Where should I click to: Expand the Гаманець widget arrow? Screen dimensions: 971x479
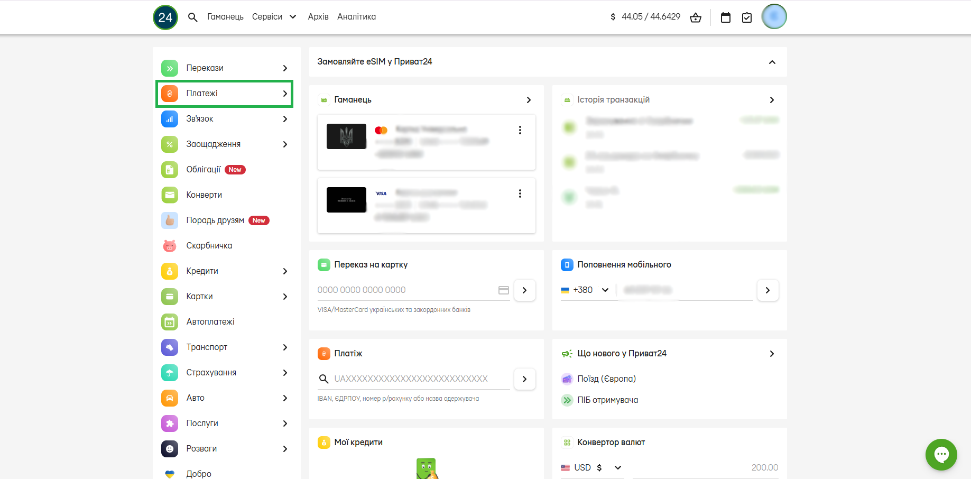coord(529,100)
